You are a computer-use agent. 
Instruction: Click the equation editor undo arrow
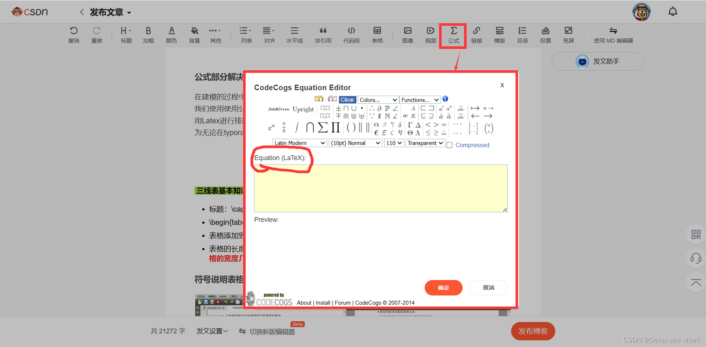(319, 99)
